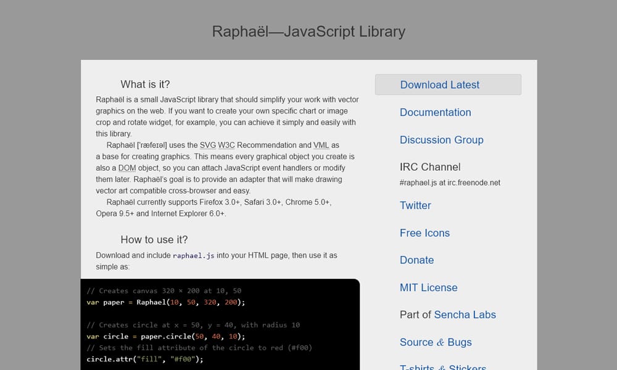The image size is (617, 370).
Task: Follow the Sencha Labs link
Action: click(x=465, y=314)
